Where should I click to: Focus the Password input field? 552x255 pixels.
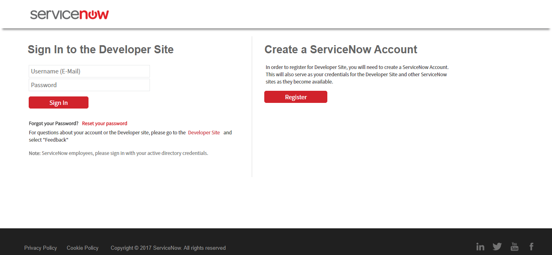click(x=89, y=85)
